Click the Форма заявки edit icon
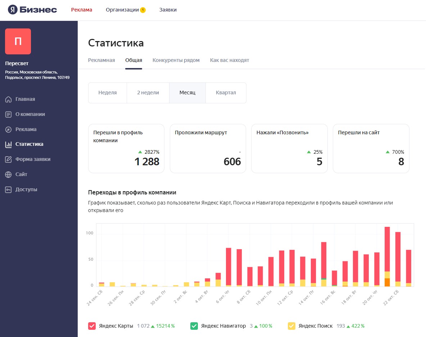The width and height of the screenshot is (426, 337). [x=8, y=159]
